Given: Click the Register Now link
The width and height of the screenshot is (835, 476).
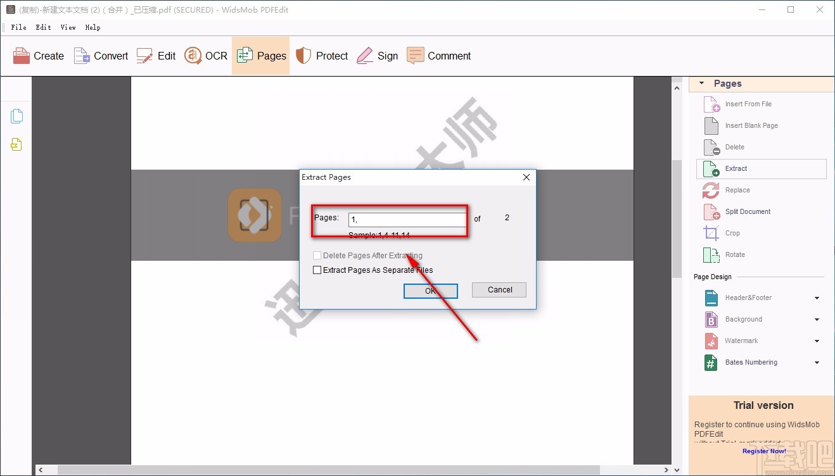Looking at the screenshot, I should pyautogui.click(x=763, y=451).
